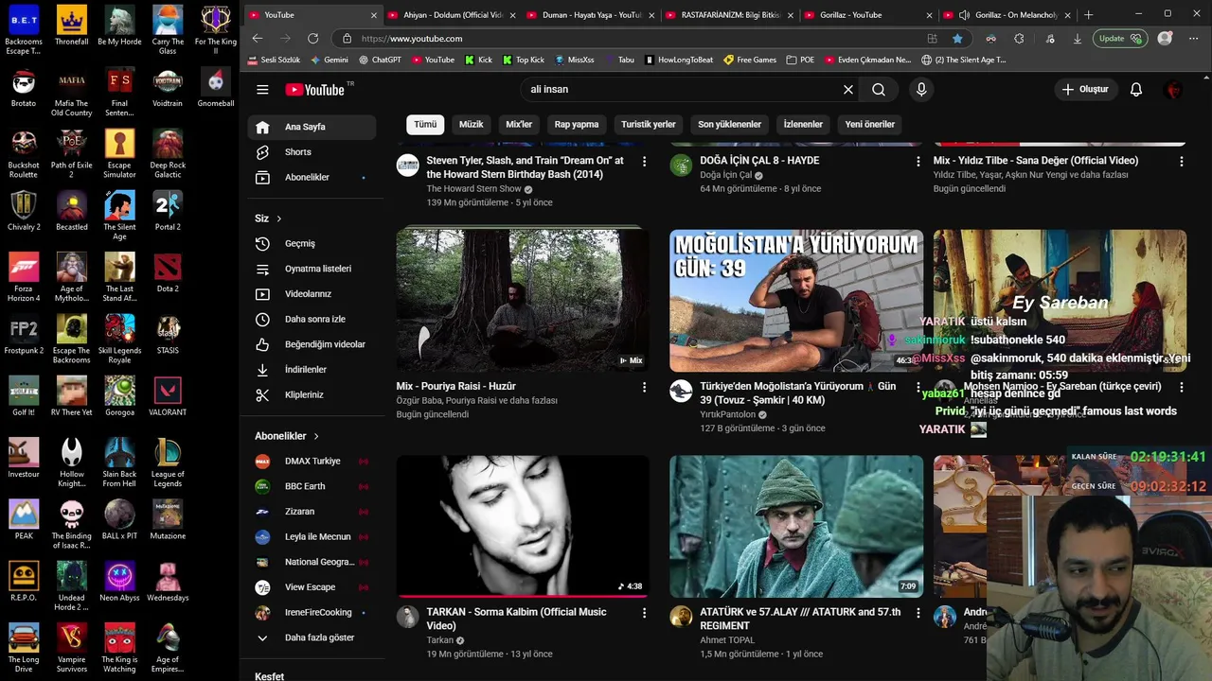This screenshot has width=1212, height=681.
Task: Open browser downloads icon
Action: pyautogui.click(x=1078, y=39)
